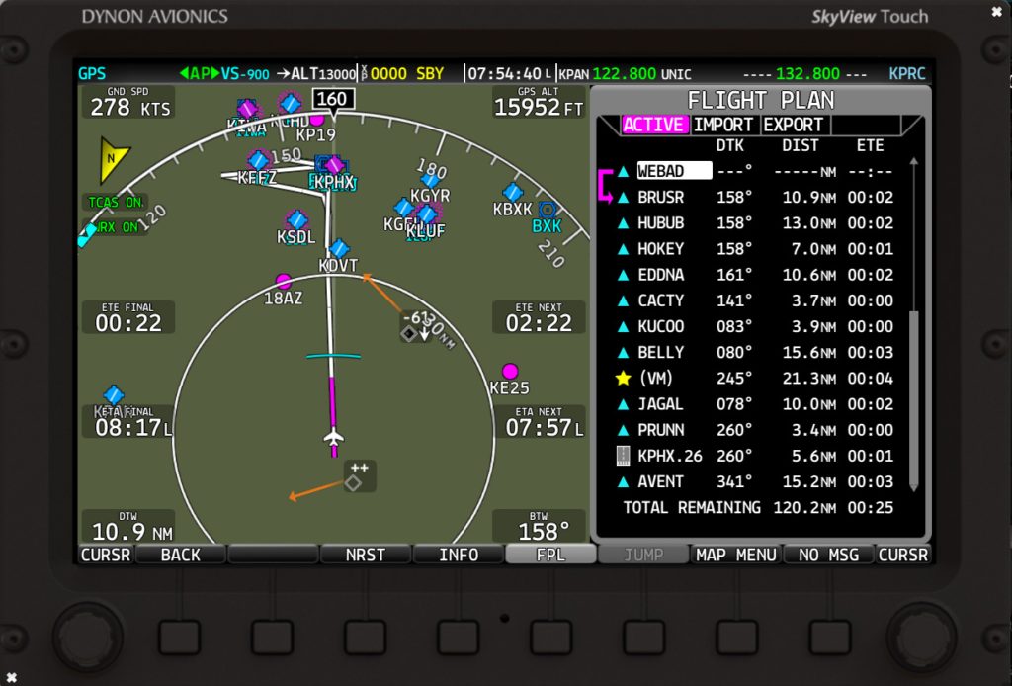
Task: Select the yellow star (VM) waypoint icon
Action: click(623, 379)
